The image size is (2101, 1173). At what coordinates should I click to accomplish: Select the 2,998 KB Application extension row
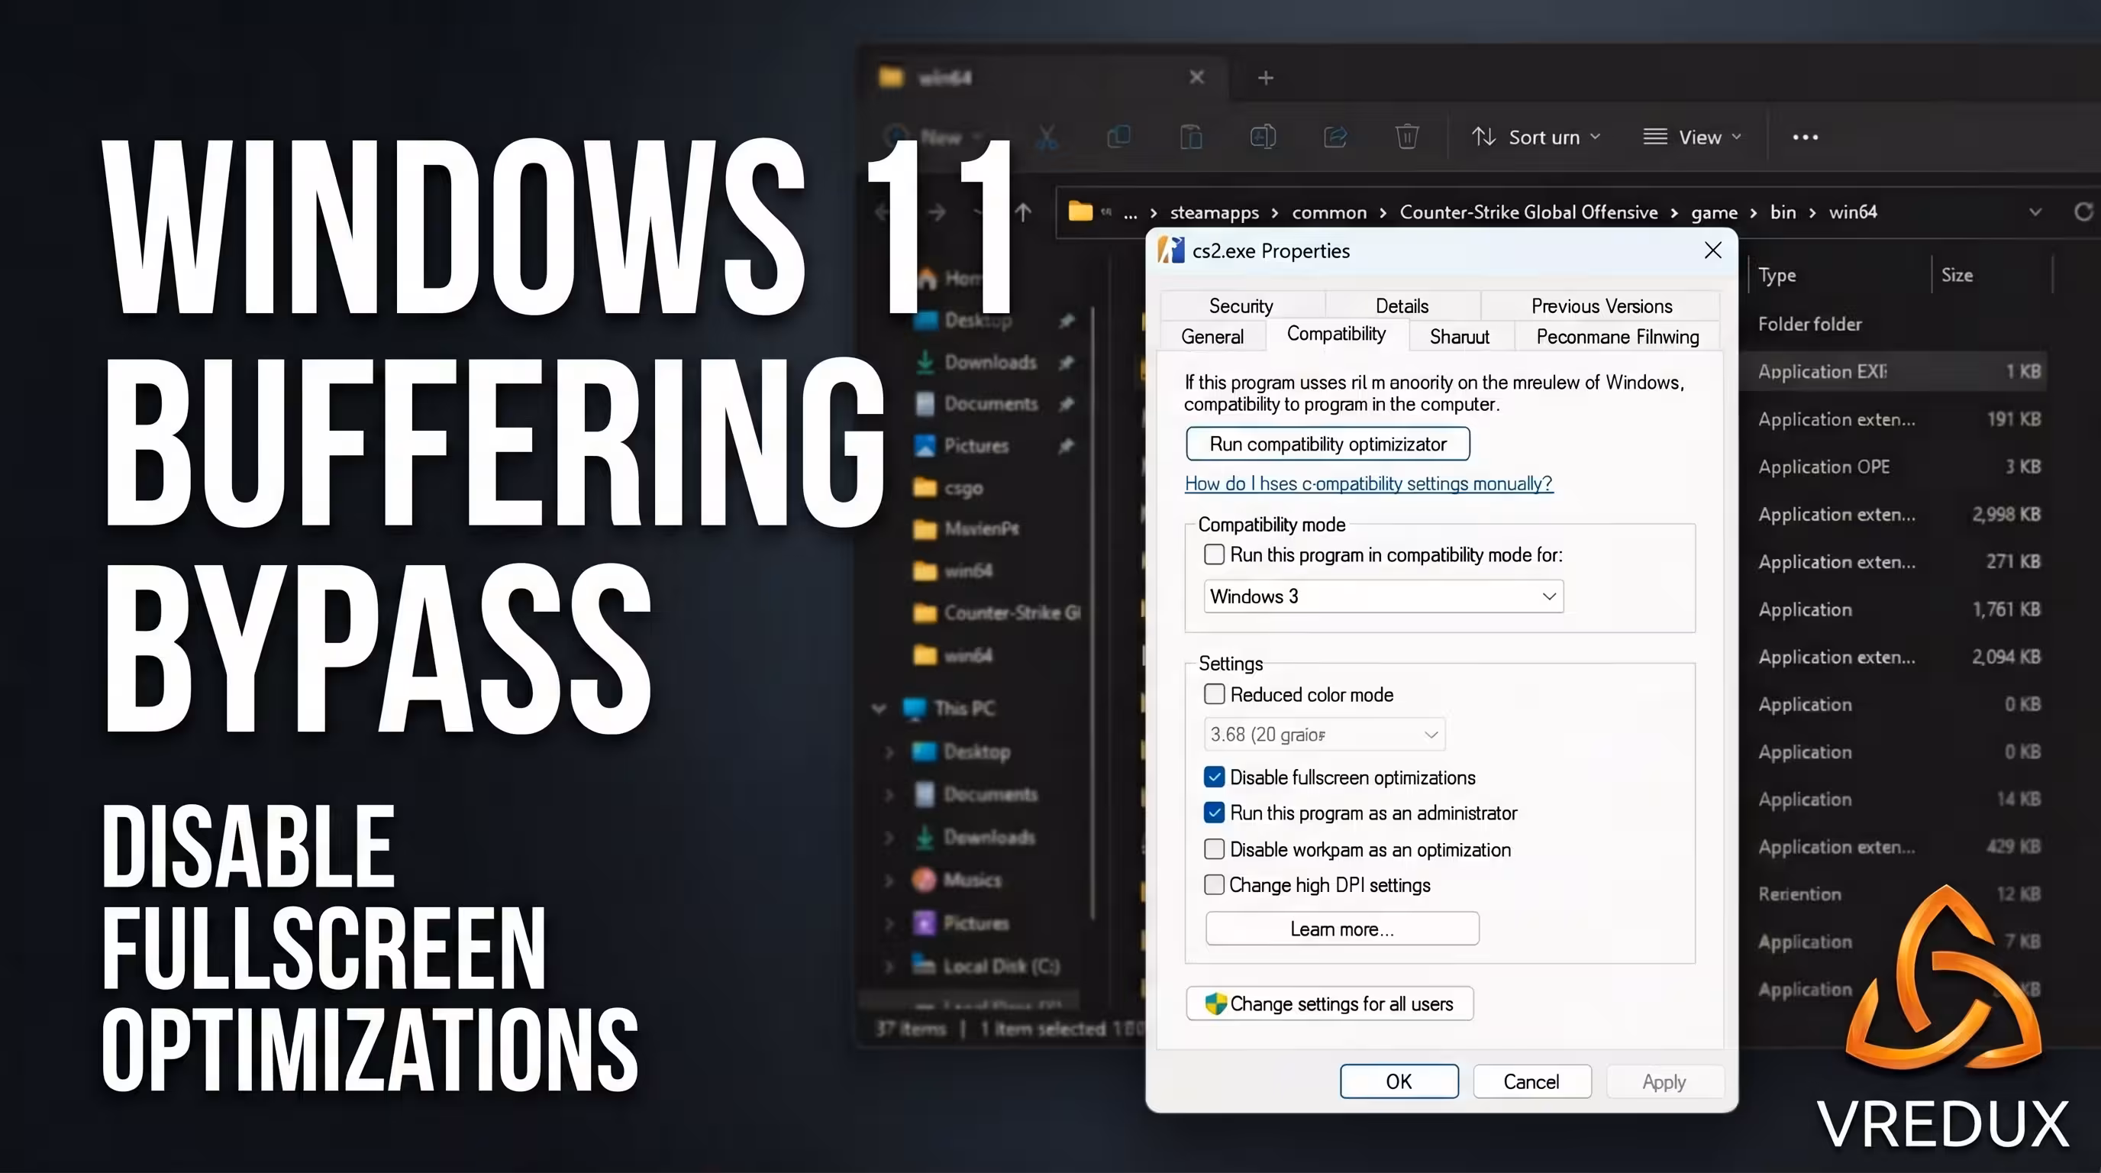1899,514
